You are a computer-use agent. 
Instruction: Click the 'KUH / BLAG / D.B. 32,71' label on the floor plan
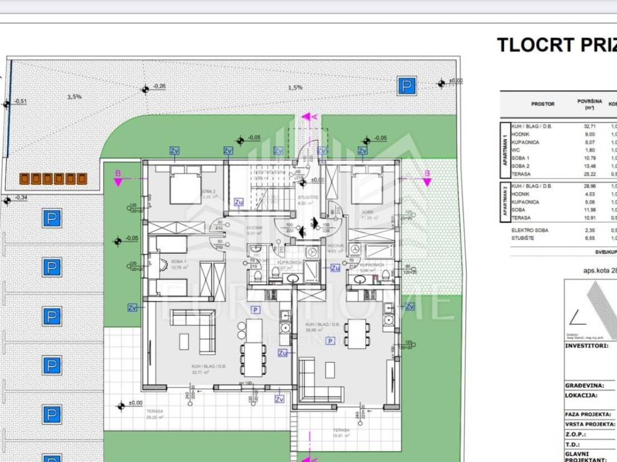point(208,369)
